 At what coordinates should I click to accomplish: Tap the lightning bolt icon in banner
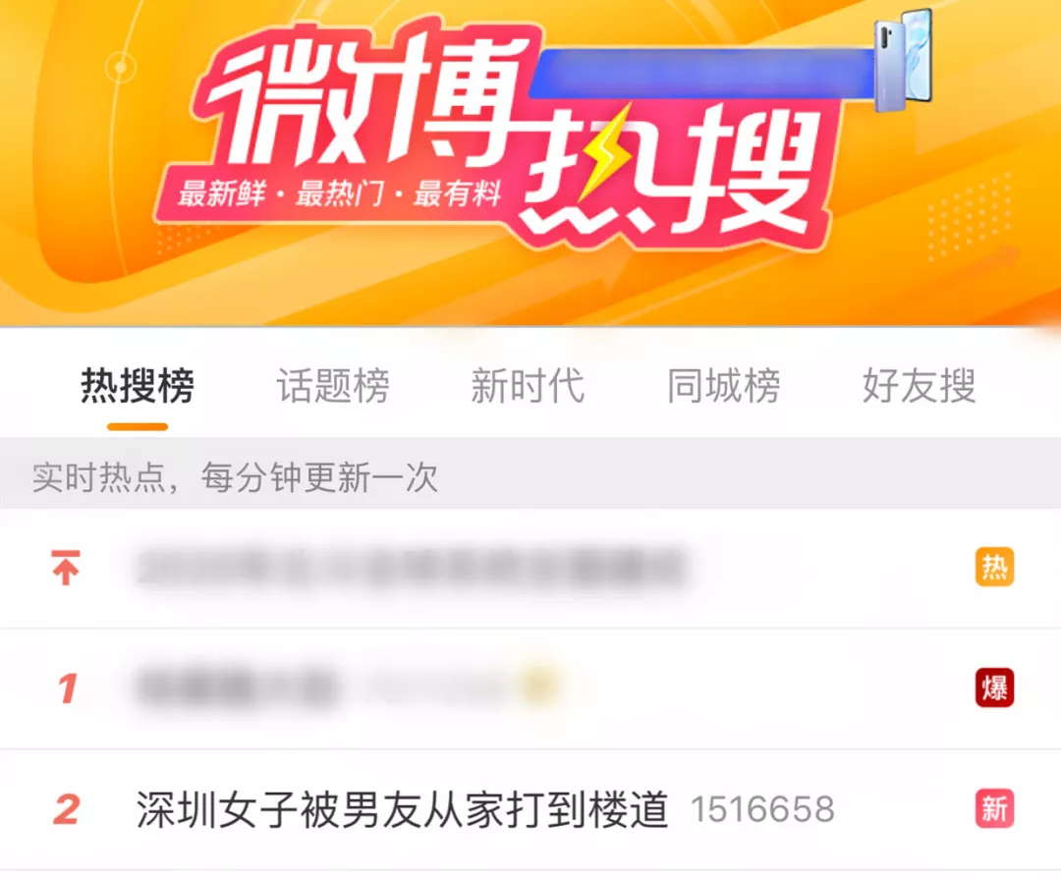tap(606, 152)
